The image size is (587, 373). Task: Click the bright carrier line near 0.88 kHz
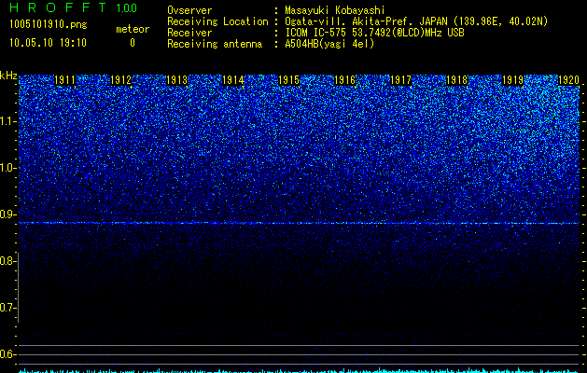coord(300,223)
